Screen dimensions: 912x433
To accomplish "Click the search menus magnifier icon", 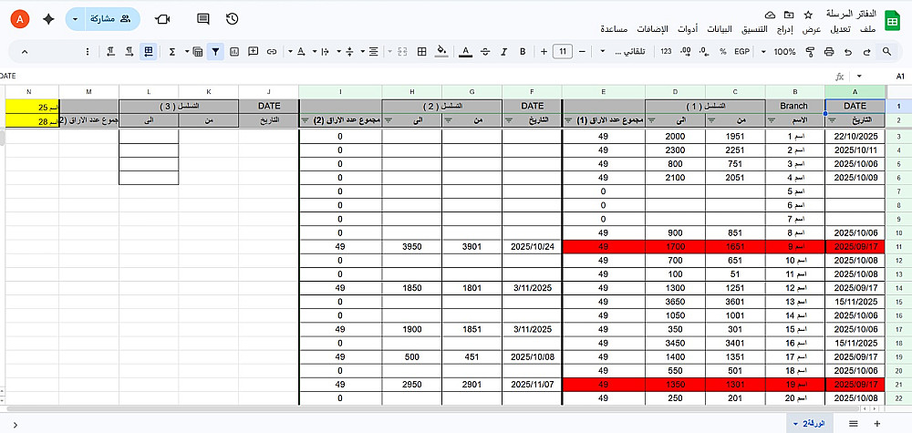I will pos(886,52).
